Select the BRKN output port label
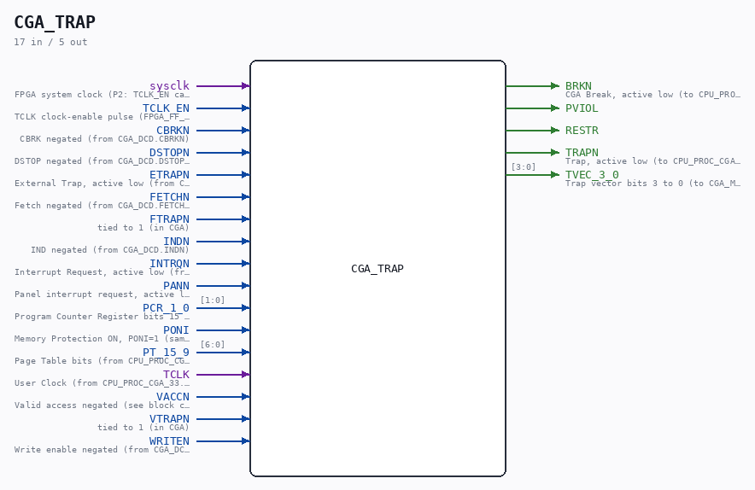755x490 pixels. 578,85
